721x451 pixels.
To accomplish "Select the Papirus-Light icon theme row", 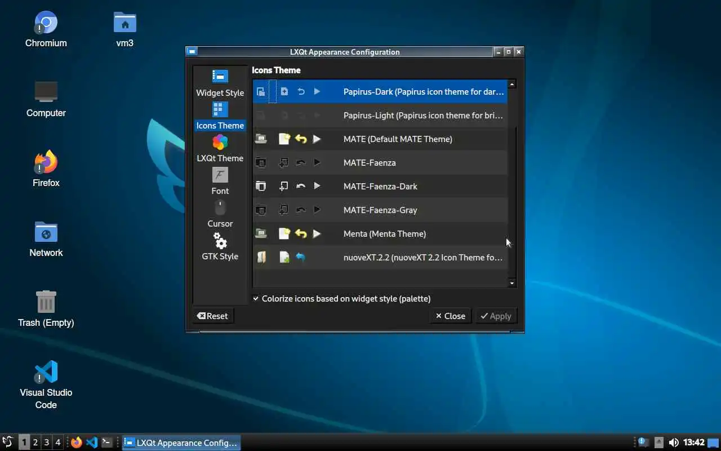I will coord(380,115).
